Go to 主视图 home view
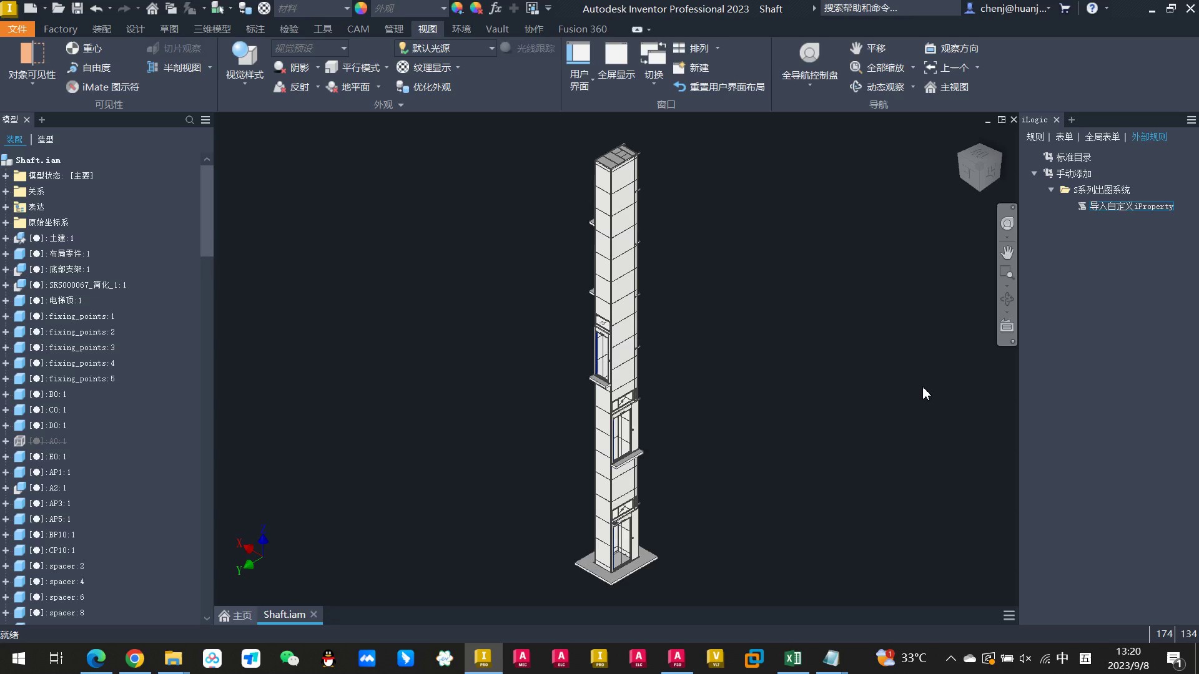This screenshot has height=674, width=1199. pos(947,87)
